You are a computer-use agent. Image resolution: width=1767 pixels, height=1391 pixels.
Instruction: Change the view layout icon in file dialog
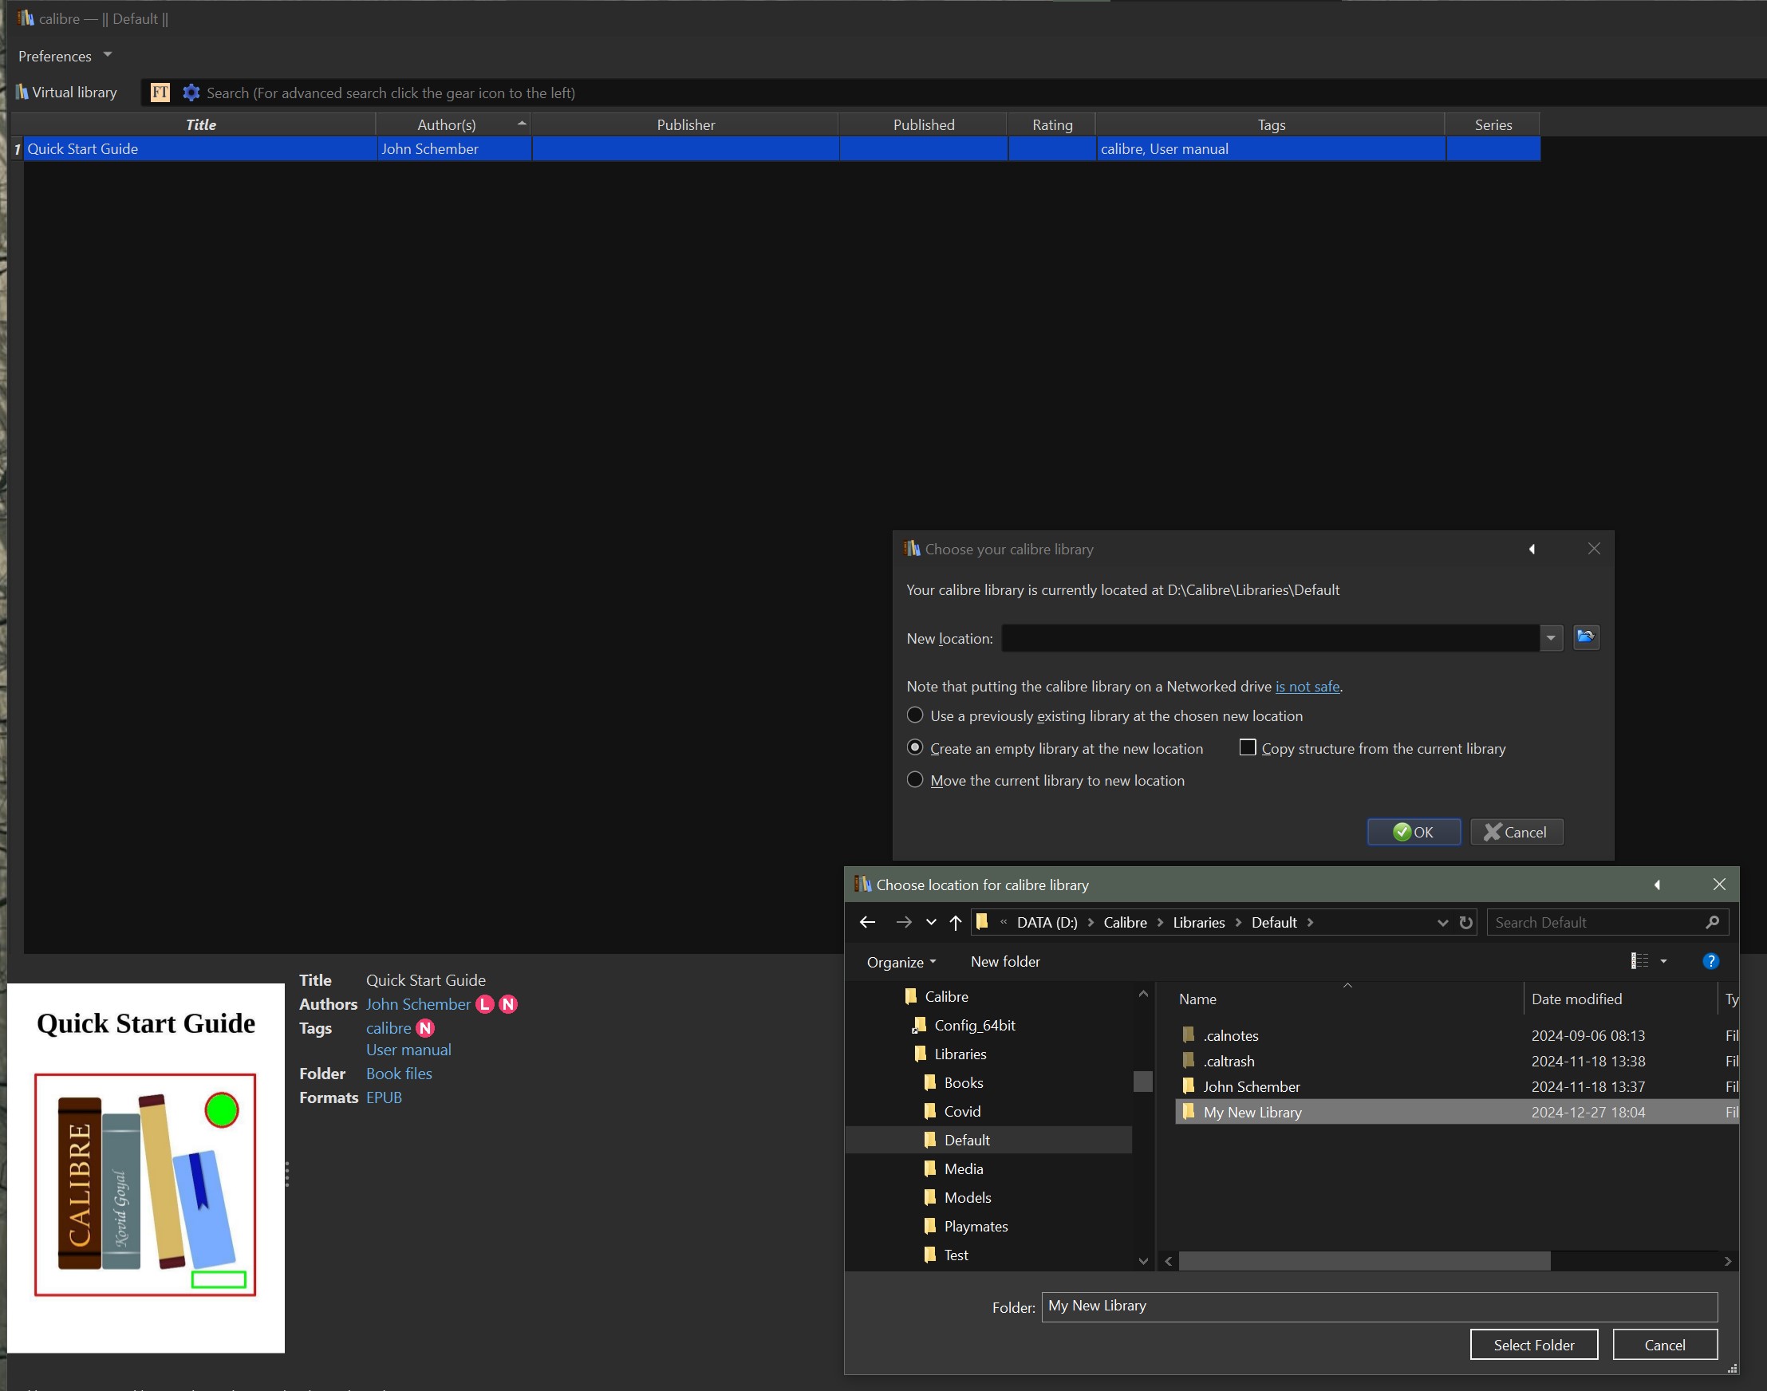click(1639, 961)
